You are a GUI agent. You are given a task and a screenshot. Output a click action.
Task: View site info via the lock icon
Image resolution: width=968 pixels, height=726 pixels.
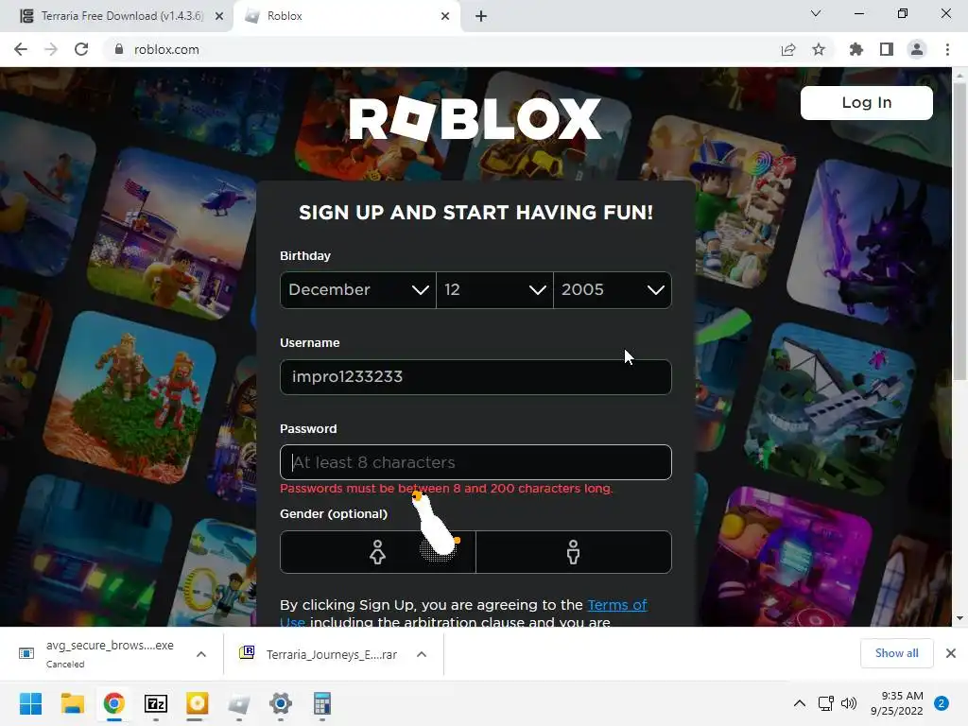[x=119, y=49]
